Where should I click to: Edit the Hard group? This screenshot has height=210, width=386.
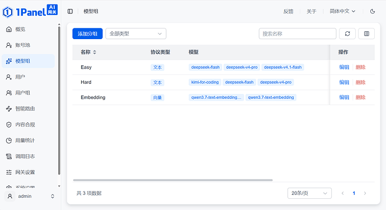pyautogui.click(x=344, y=82)
